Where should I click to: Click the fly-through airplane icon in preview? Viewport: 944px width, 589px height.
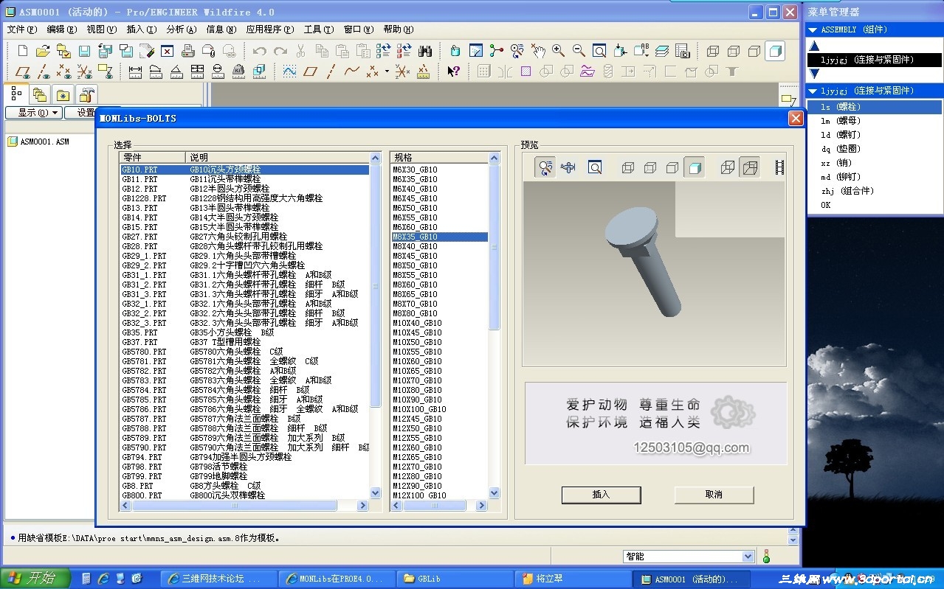coord(568,167)
